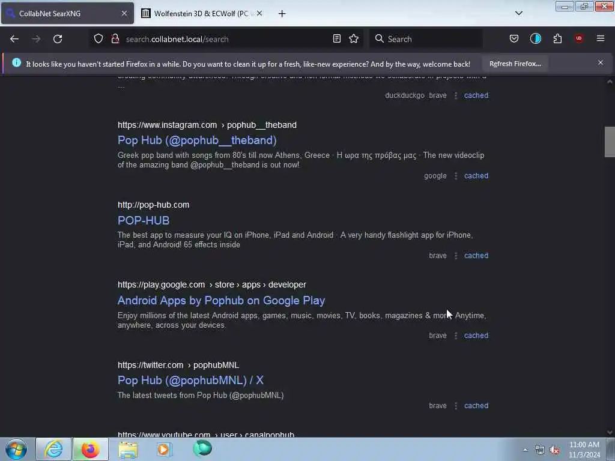Click the http://pop-hub.com result URL

[153, 205]
